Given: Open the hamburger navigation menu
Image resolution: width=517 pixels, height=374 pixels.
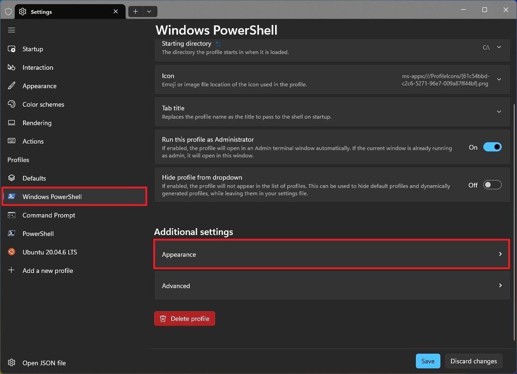Looking at the screenshot, I should (x=12, y=30).
